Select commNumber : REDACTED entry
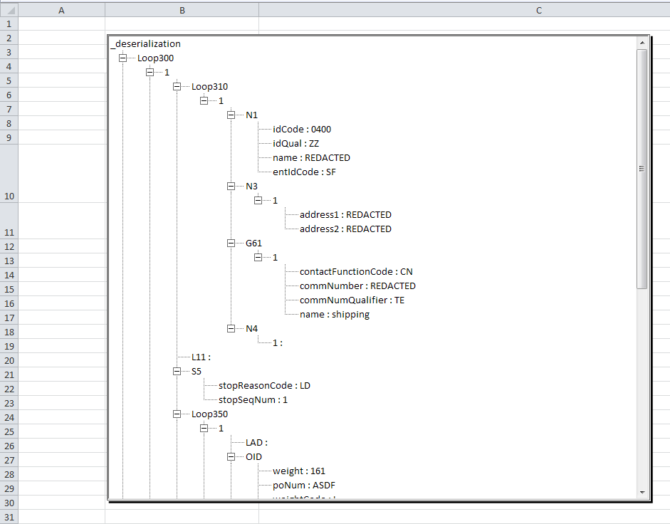The width and height of the screenshot is (670, 524). (x=357, y=285)
